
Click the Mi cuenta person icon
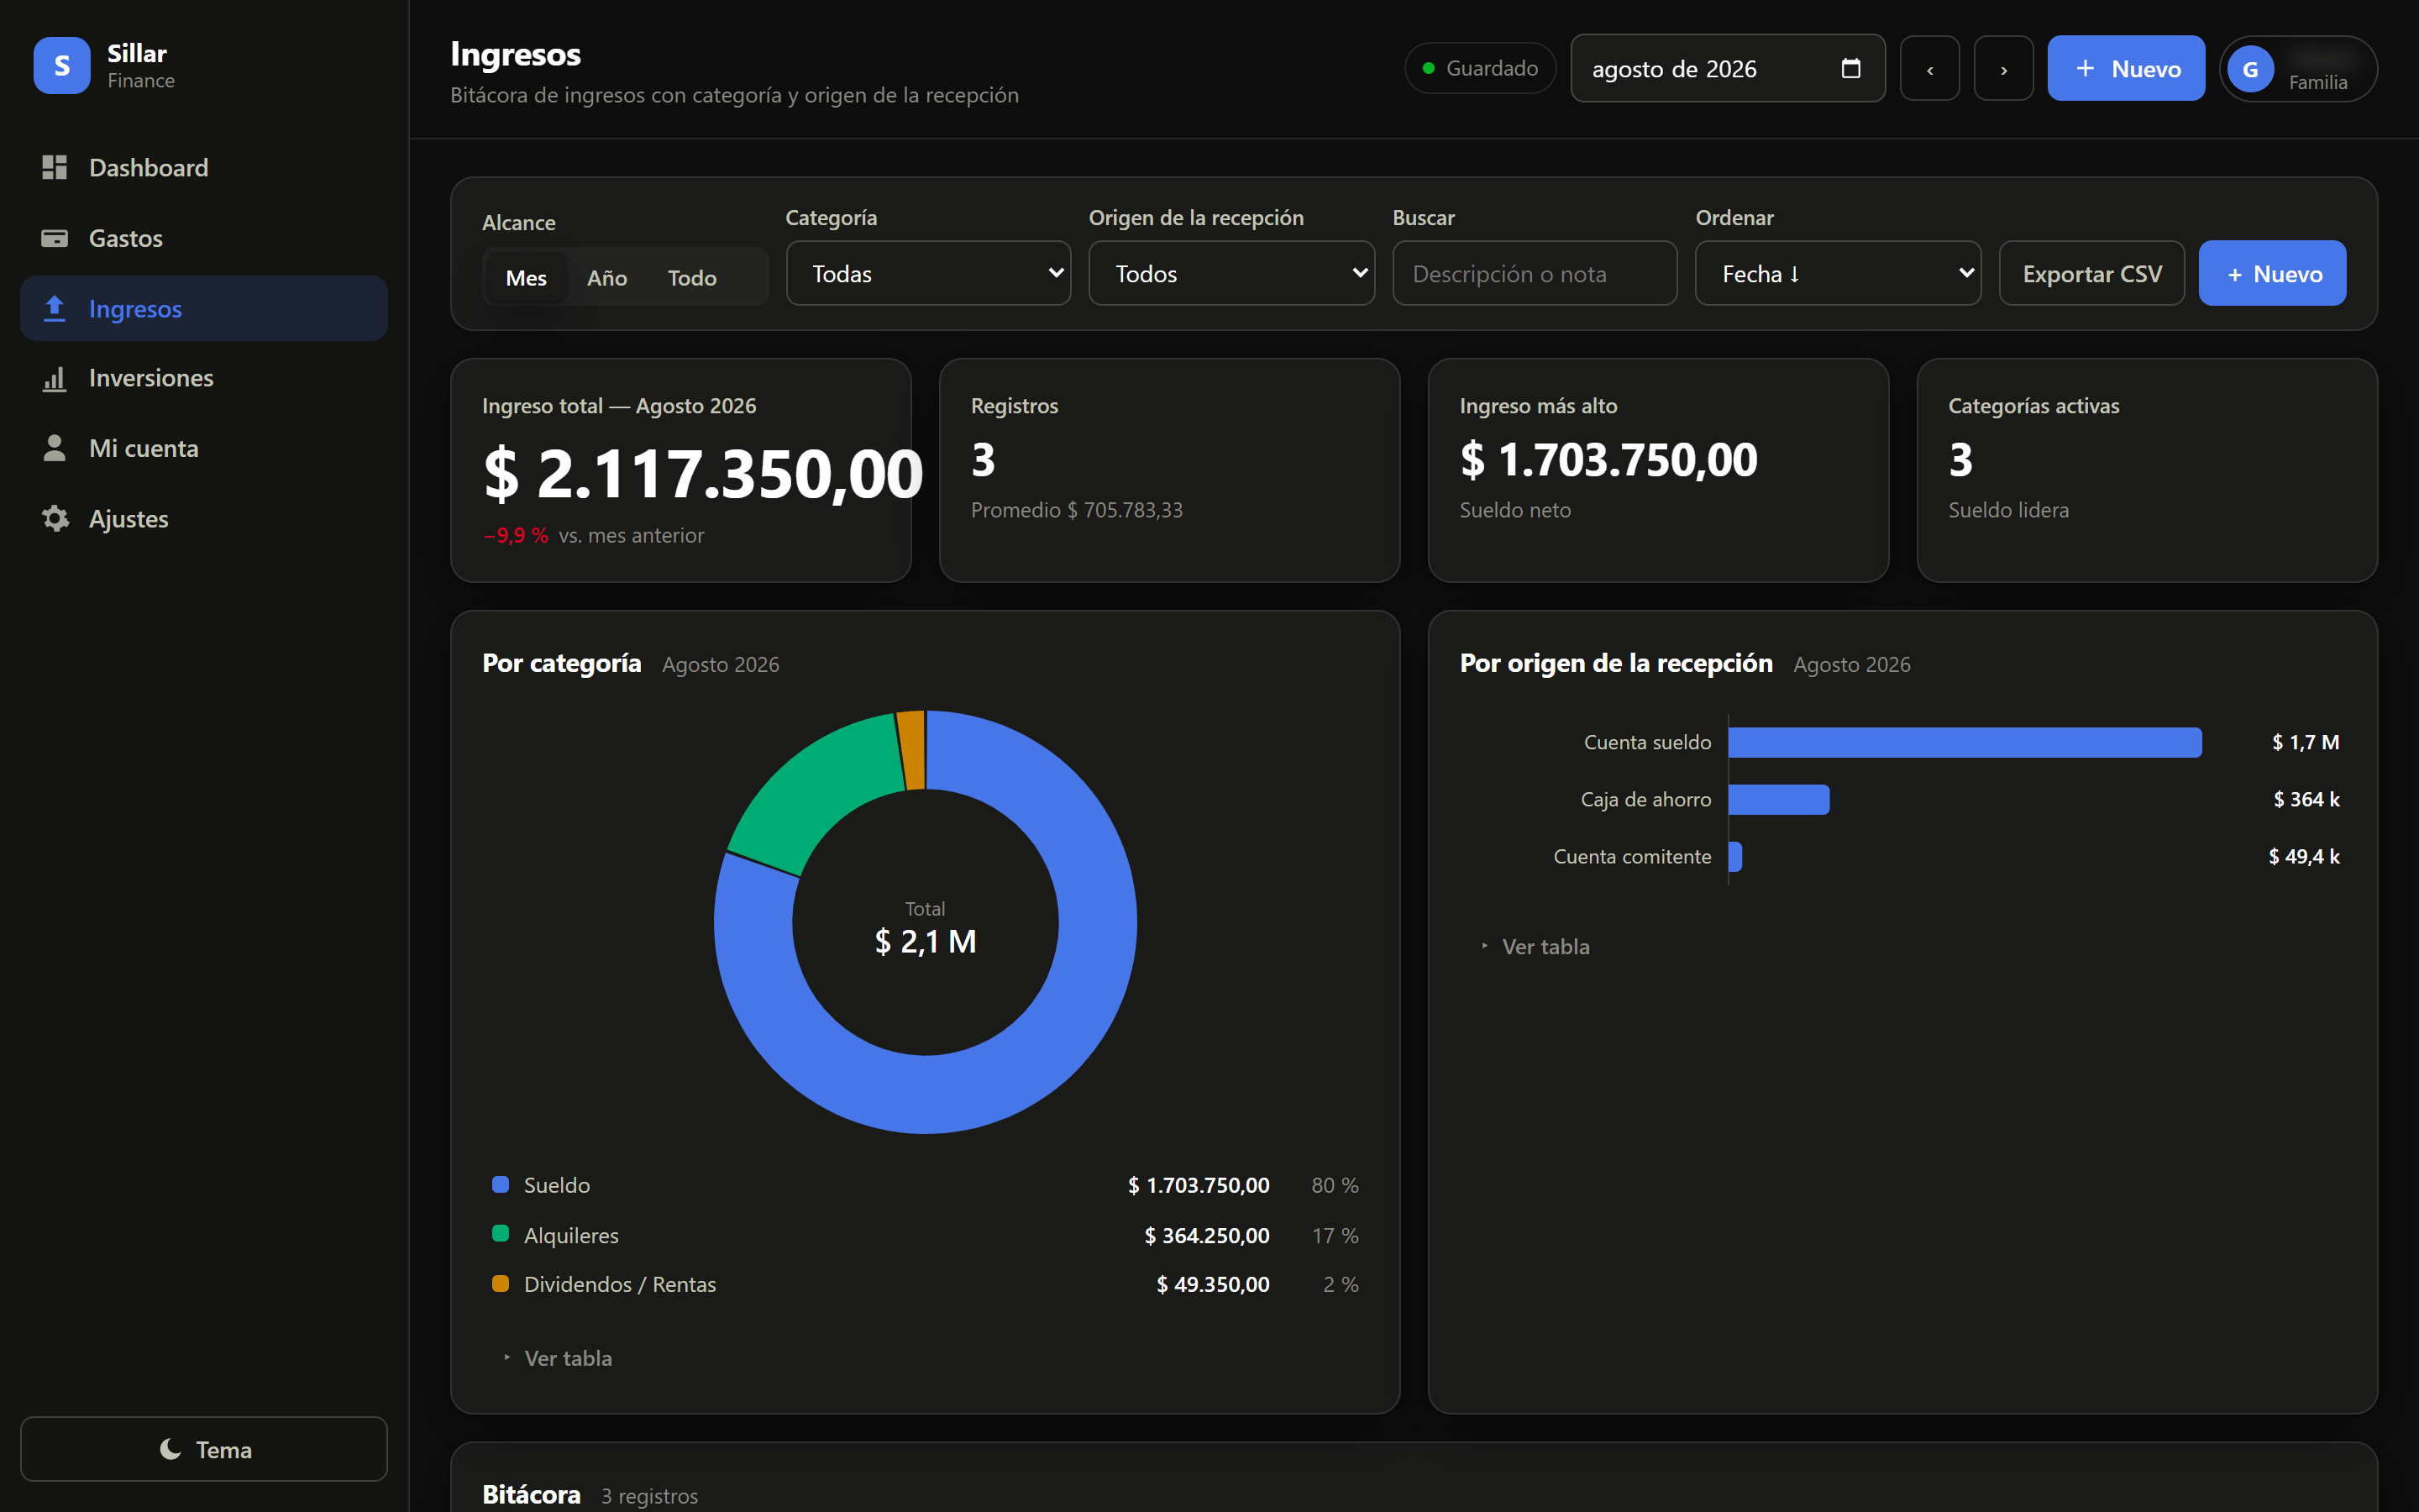(x=55, y=448)
